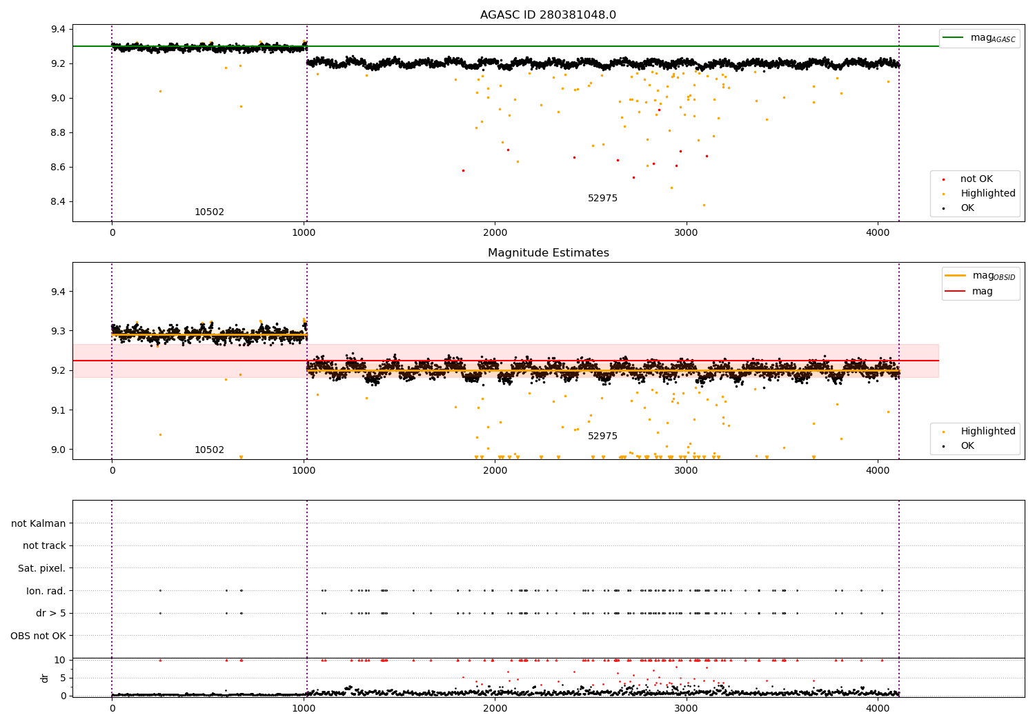Select the 'not OK' legend entry

pos(976,179)
